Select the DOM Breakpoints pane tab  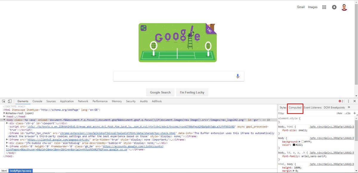point(334,108)
